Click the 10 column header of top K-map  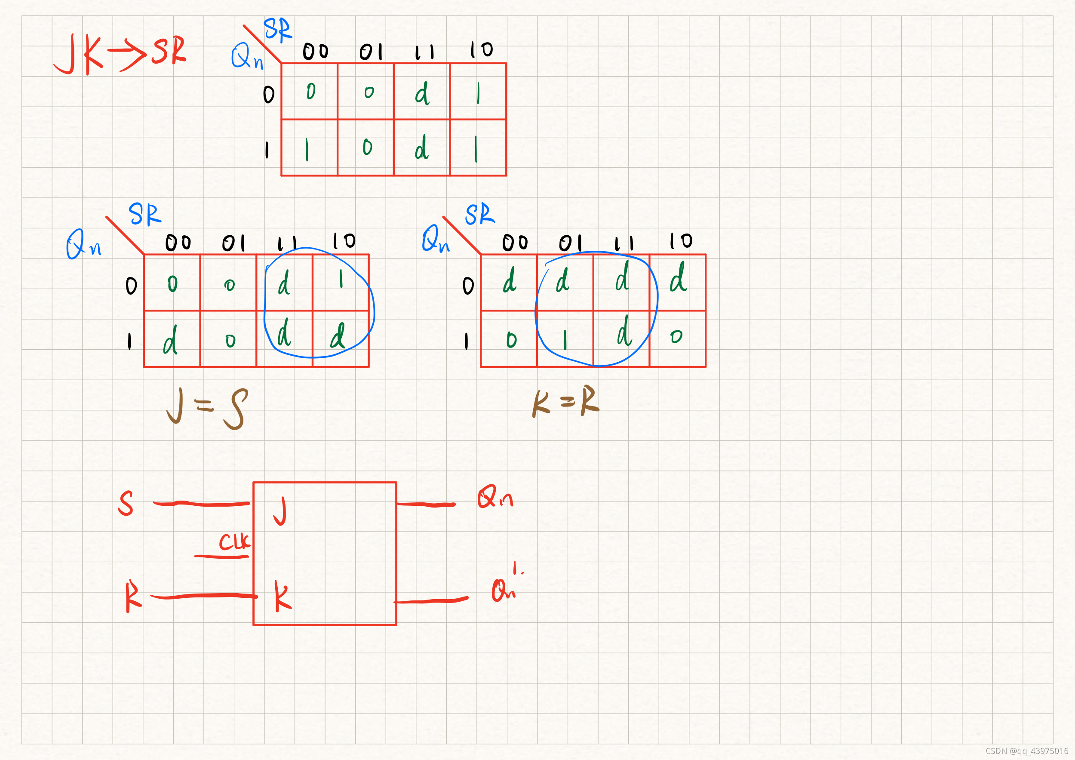[481, 49]
